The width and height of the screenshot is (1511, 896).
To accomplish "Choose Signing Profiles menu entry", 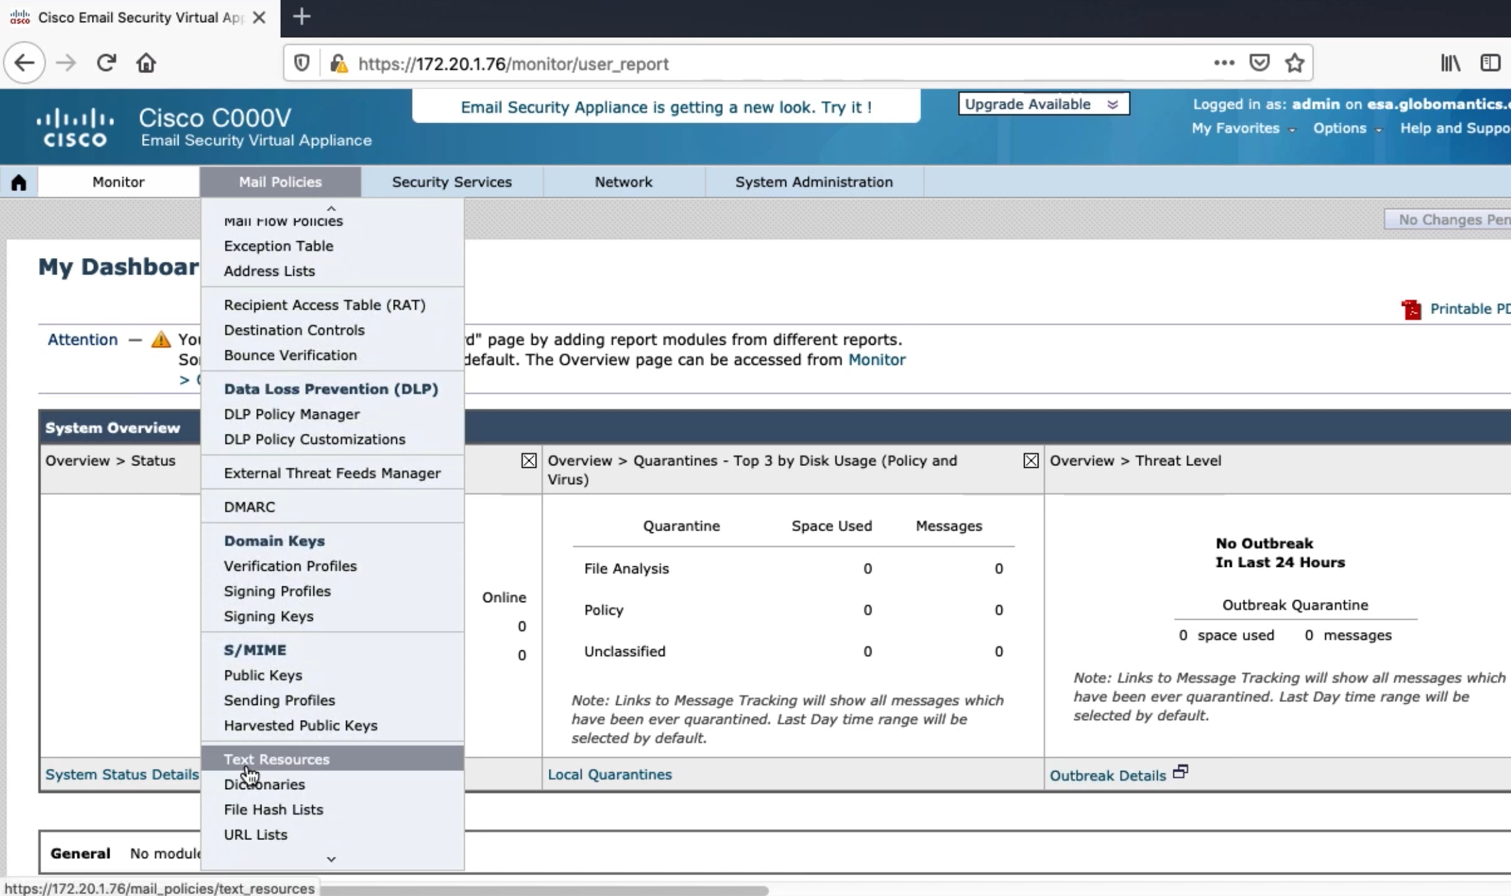I will 277,591.
